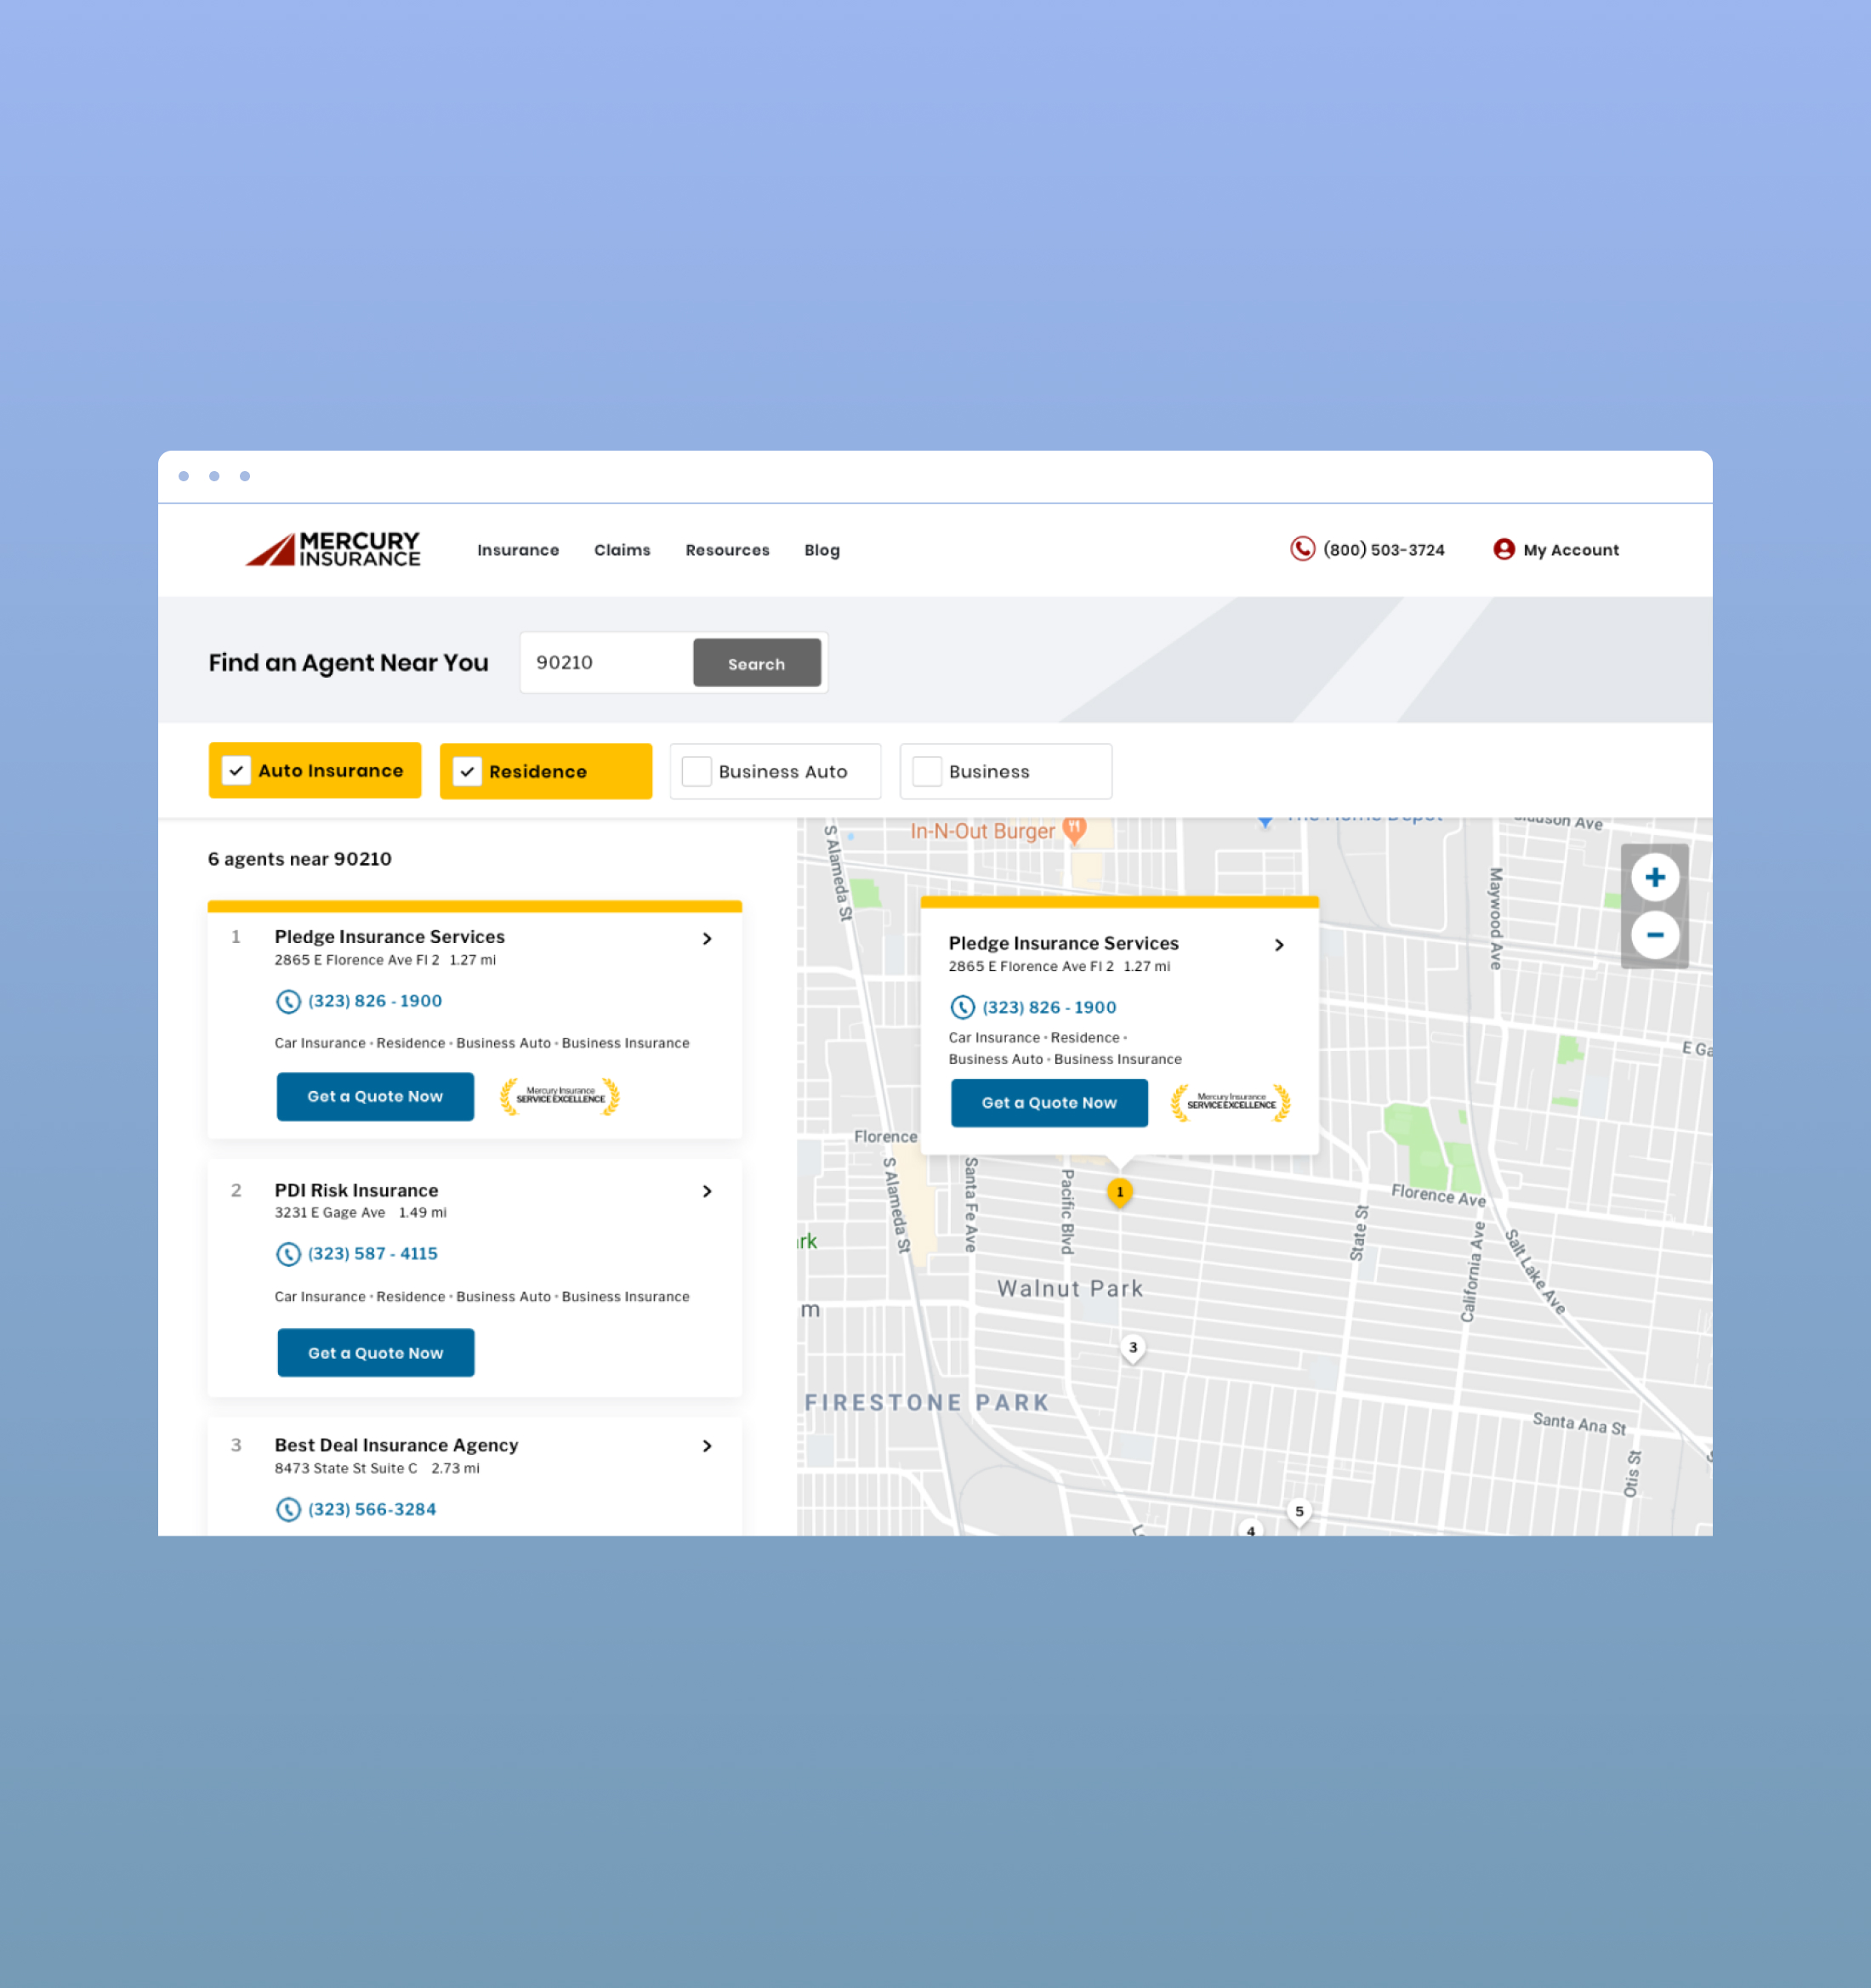The height and width of the screenshot is (1988, 1871).
Task: Click Service Excellence badge in Pledge list card
Action: 560,1097
